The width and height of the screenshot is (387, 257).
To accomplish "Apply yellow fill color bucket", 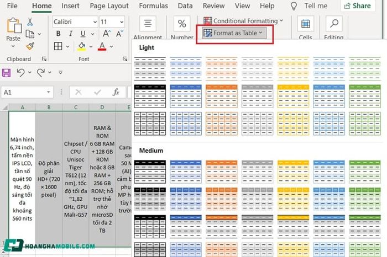I will 82,46.
